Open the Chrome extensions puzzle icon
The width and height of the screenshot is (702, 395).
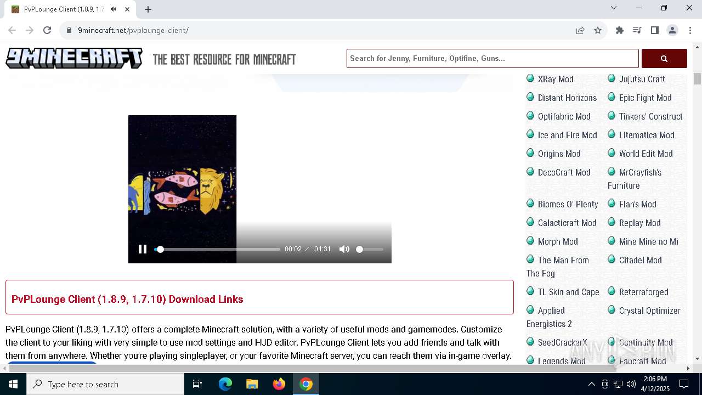pyautogui.click(x=620, y=30)
